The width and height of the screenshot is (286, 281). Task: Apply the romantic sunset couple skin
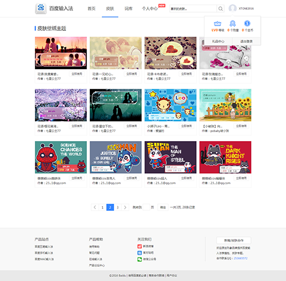click(x=77, y=74)
